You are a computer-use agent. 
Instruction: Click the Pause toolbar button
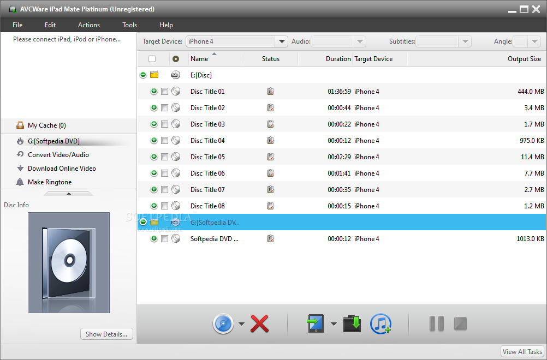[436, 324]
